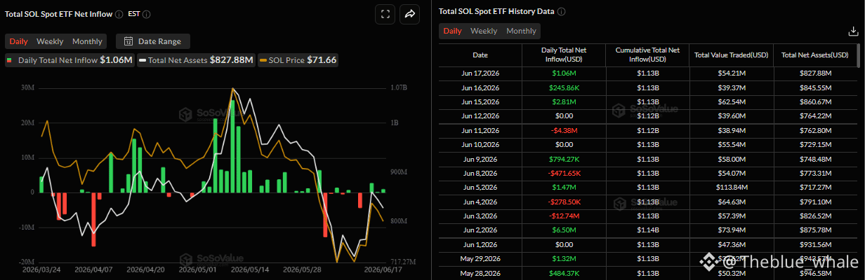Click the -$471.65K daily outflow value

[563, 173]
